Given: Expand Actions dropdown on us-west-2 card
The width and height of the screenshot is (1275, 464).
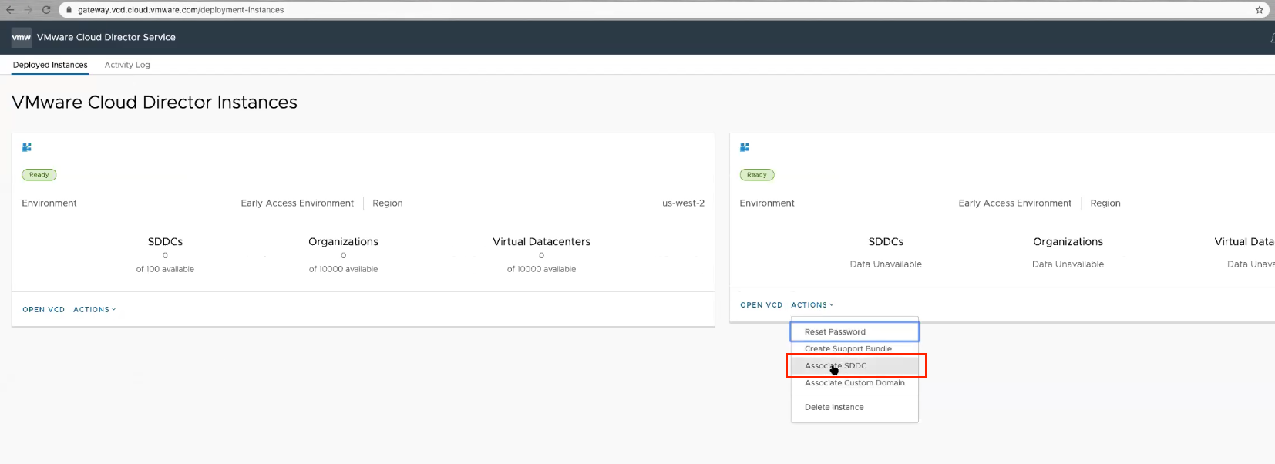Looking at the screenshot, I should (x=95, y=309).
